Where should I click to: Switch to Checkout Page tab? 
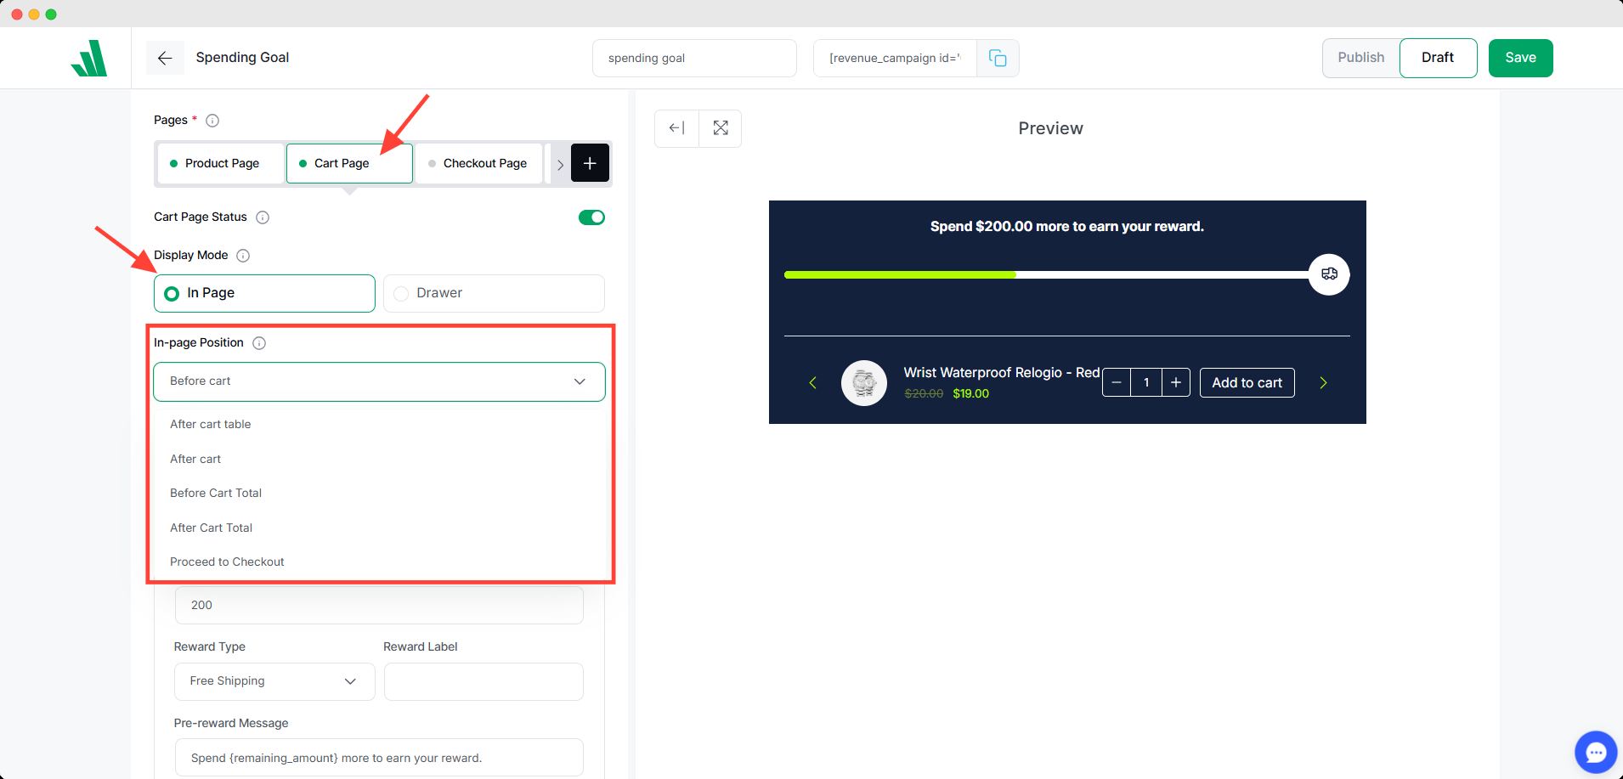[478, 163]
